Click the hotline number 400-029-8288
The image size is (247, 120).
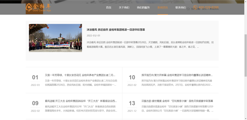point(208,7)
